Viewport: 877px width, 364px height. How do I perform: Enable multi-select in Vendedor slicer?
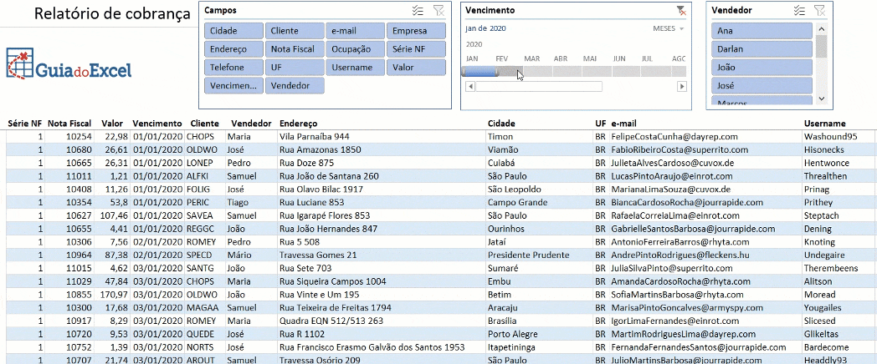[x=799, y=10]
